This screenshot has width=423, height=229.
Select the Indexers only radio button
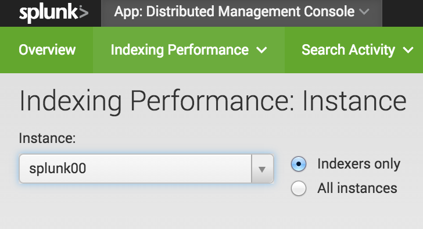299,164
